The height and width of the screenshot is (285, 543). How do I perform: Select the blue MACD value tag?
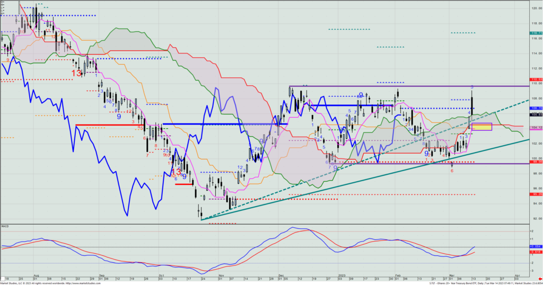[x=536, y=247]
